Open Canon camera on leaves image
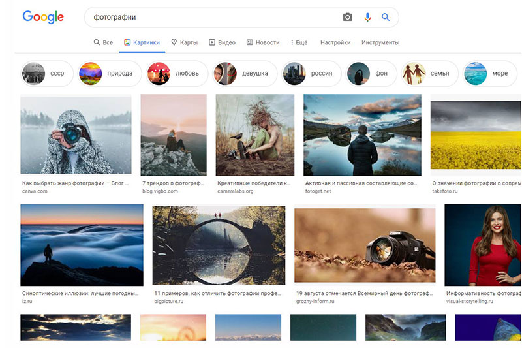This screenshot has height=348, width=522. (x=365, y=245)
